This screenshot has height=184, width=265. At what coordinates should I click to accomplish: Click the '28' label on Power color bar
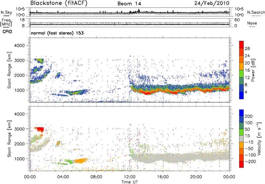247,48
